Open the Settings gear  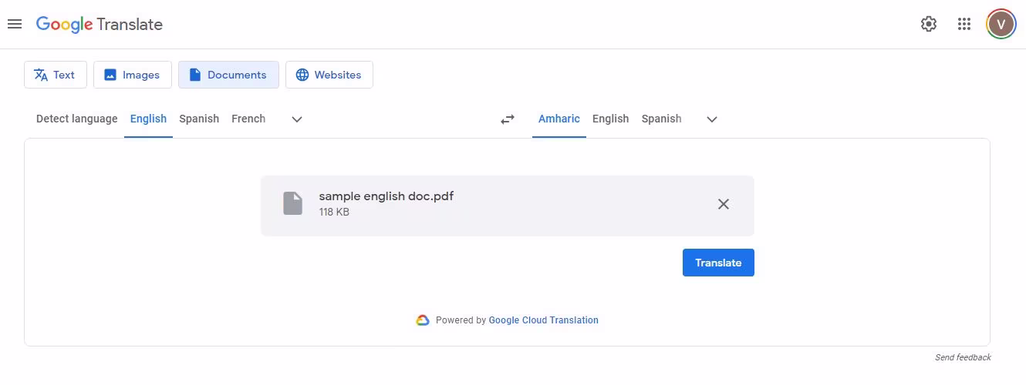click(x=929, y=24)
